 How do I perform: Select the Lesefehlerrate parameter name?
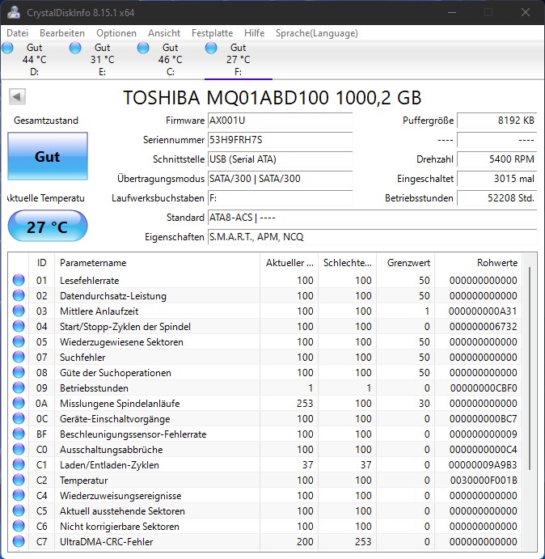(89, 280)
